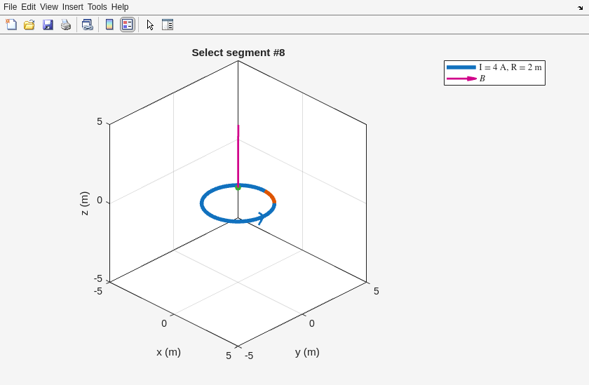This screenshot has width=589, height=385.
Task: Click the Link Plot icon
Action: 87,25
